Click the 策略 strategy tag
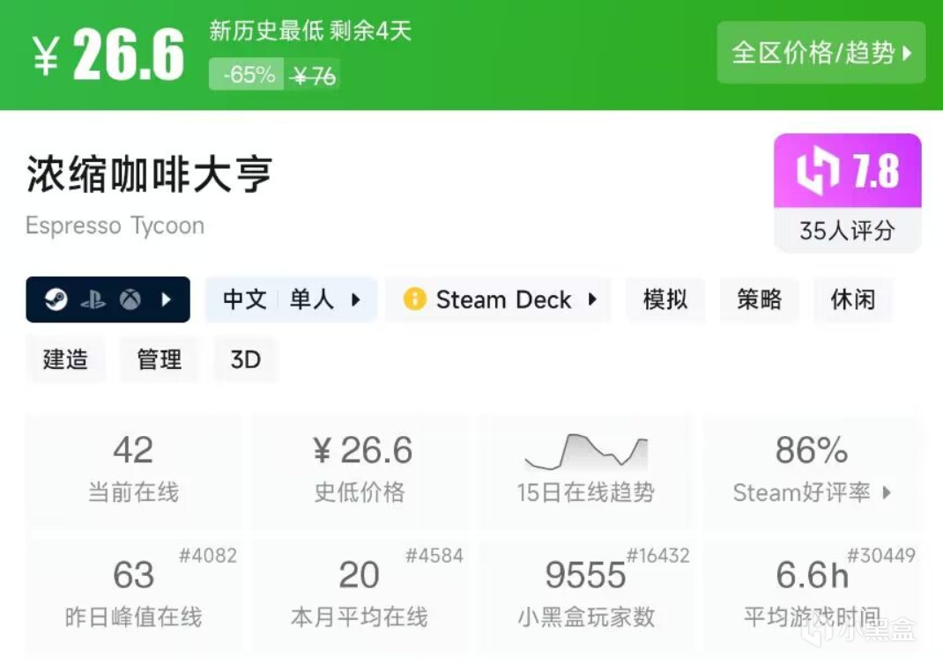Screen dimensions: 943x664 [759, 299]
